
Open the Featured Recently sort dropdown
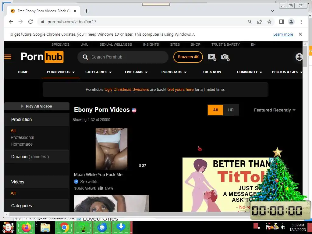coord(275,110)
